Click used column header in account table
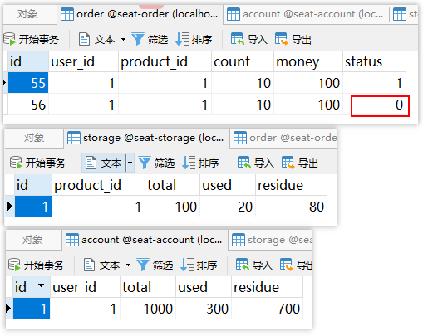The height and width of the screenshot is (336, 423). 204,287
